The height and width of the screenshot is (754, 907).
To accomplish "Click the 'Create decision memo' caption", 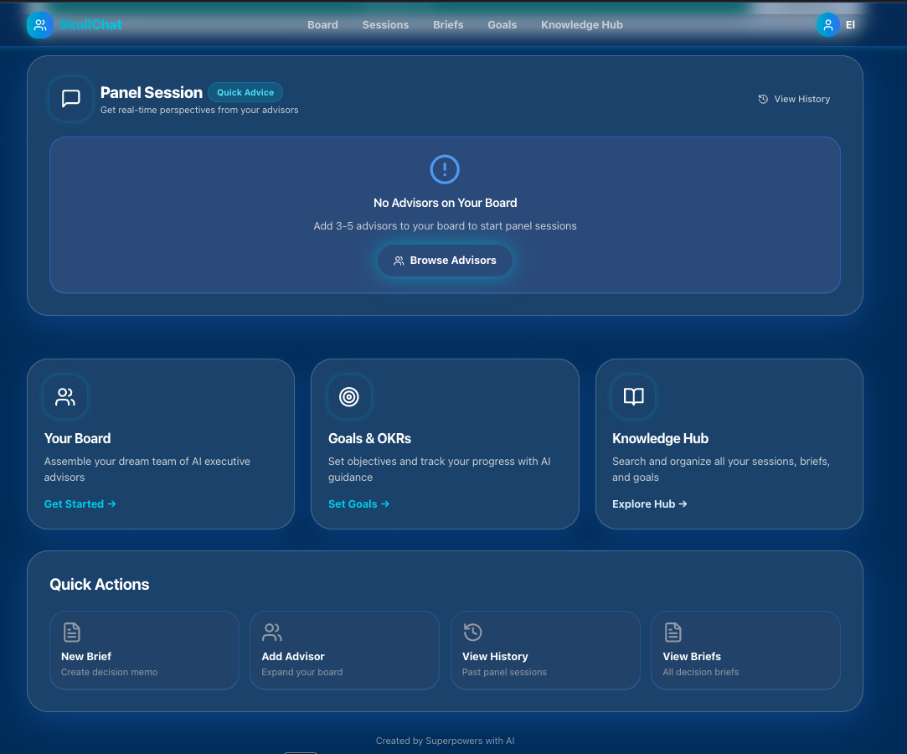I will coord(110,672).
